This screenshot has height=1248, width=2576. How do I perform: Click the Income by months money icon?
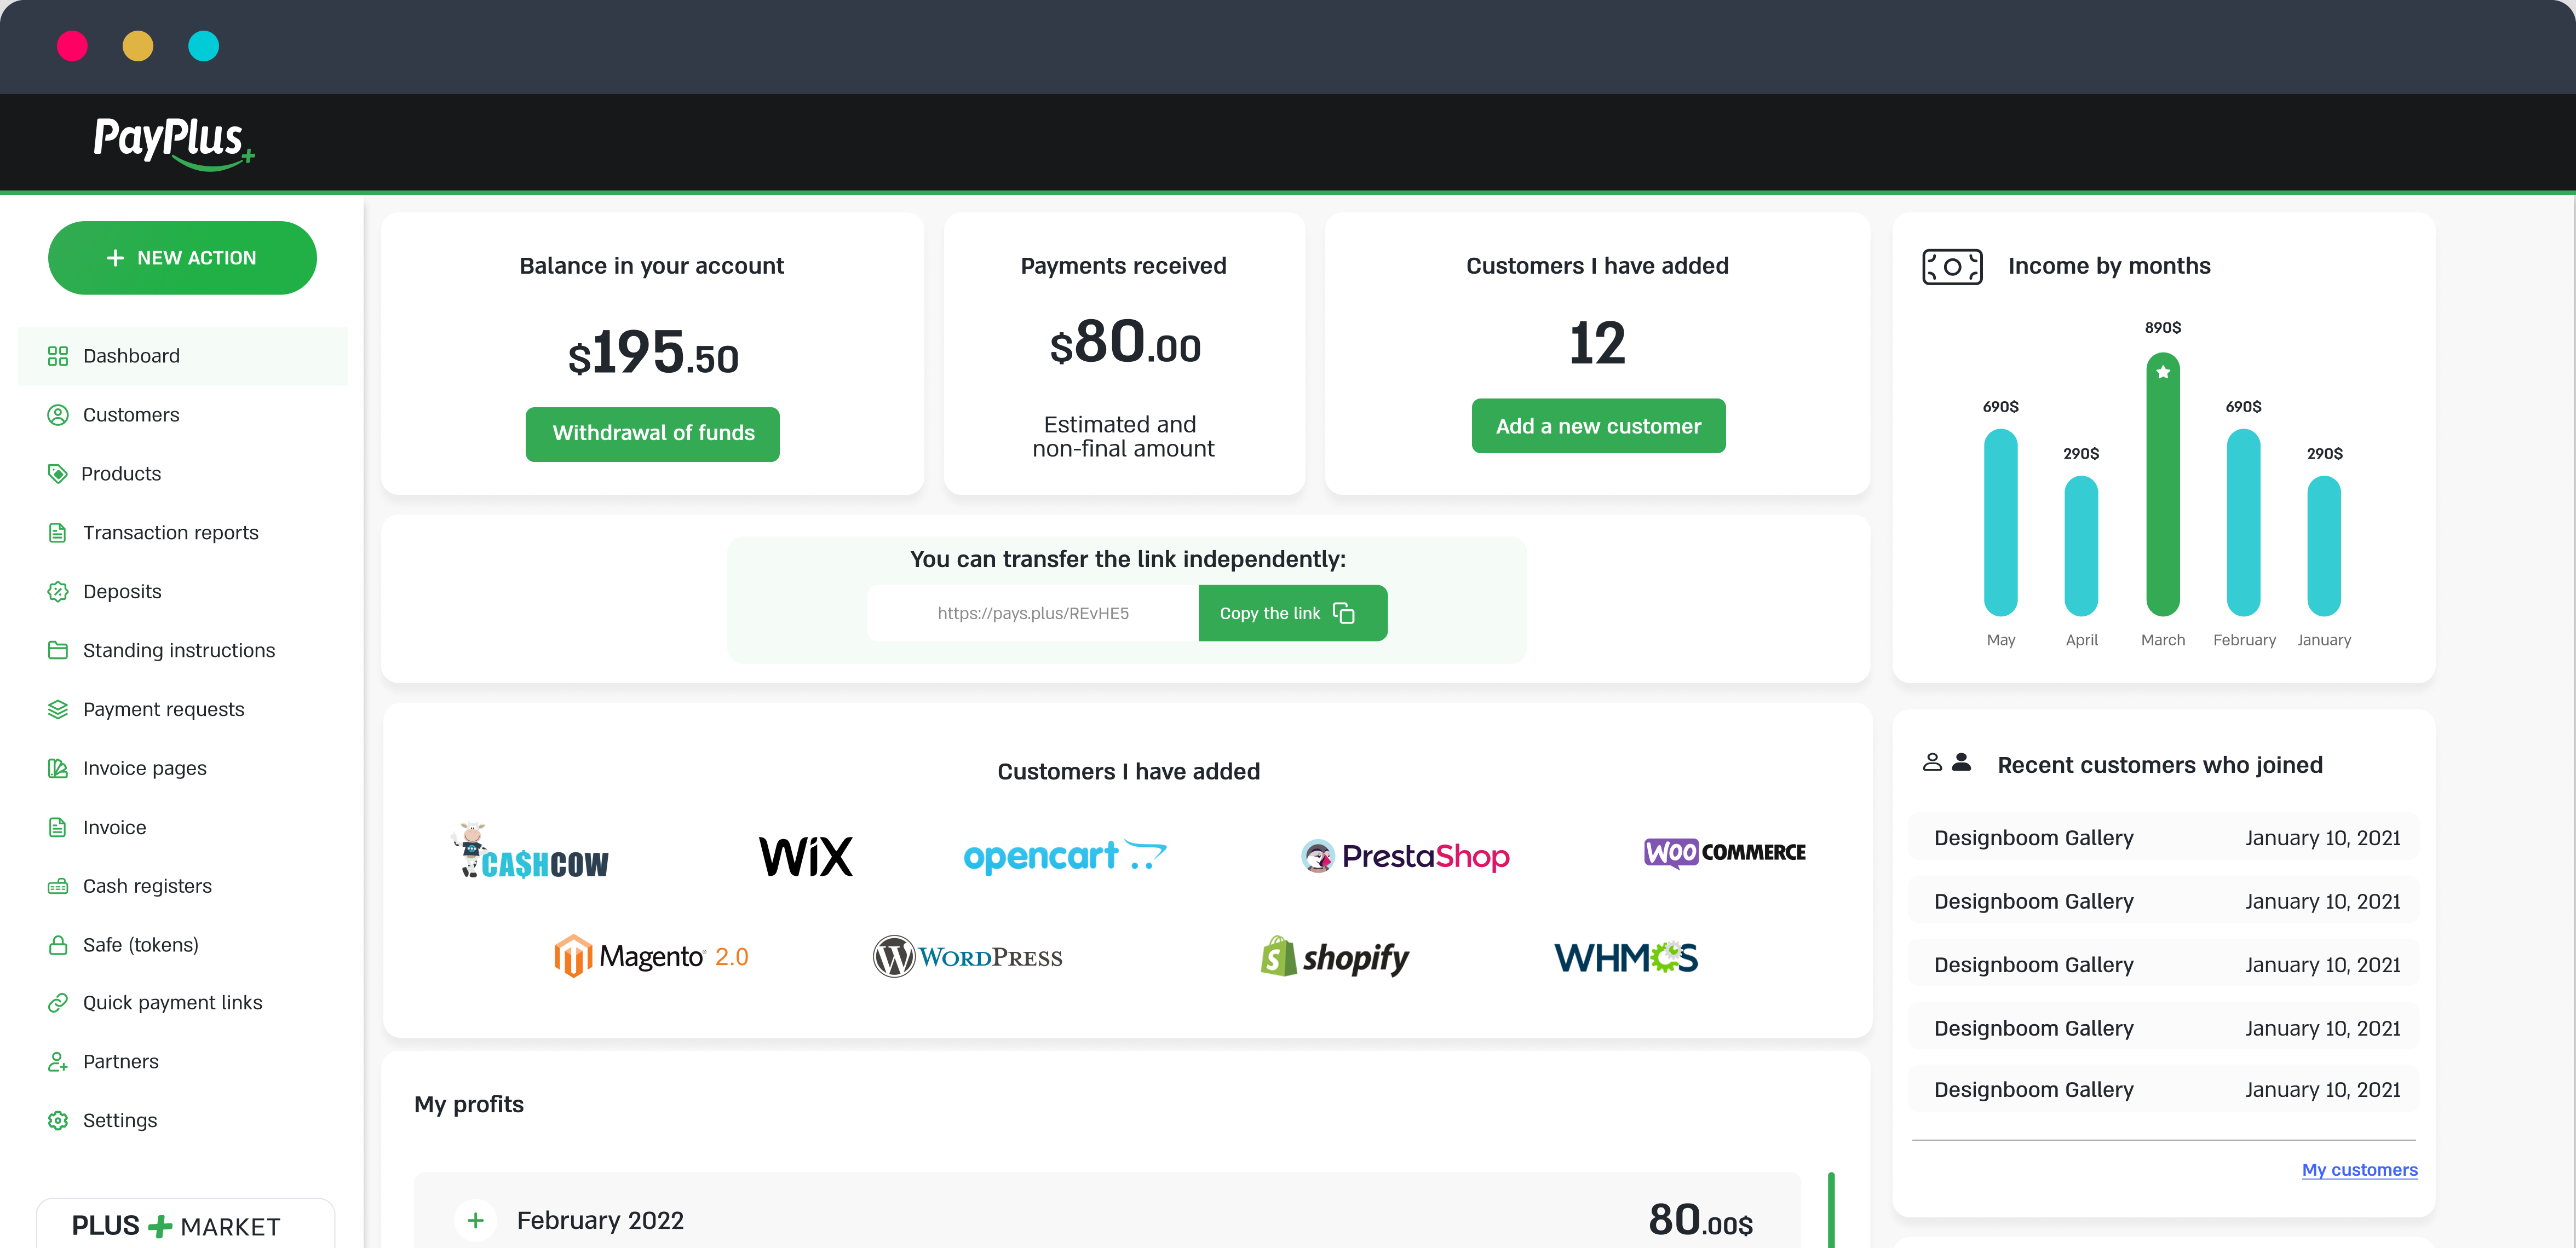[x=1952, y=267]
